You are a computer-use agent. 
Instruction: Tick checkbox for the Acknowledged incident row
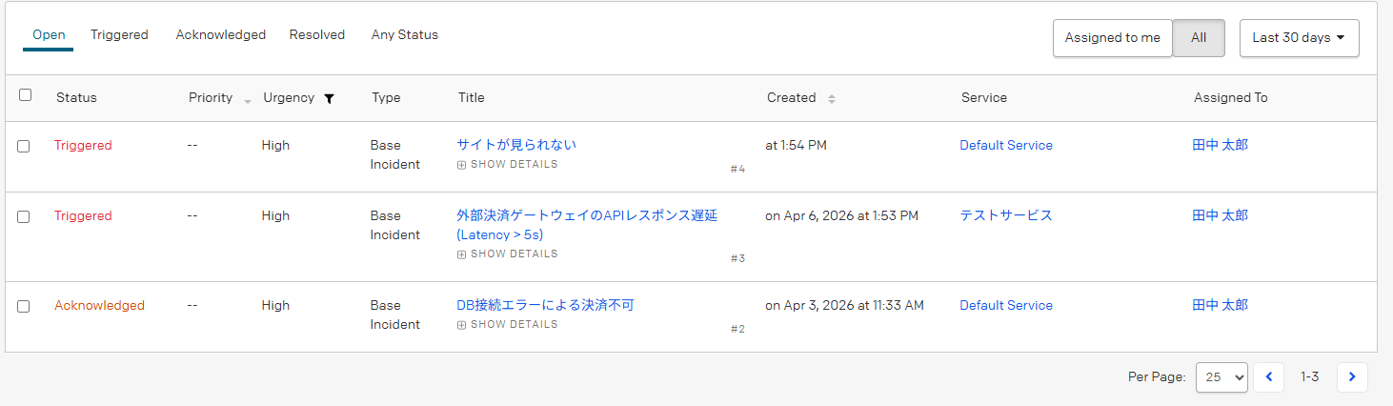coord(24,306)
